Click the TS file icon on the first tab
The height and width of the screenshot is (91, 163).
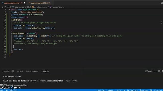coord(3,3)
